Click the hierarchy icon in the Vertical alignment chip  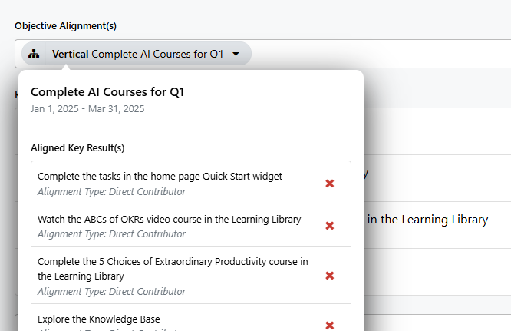34,54
